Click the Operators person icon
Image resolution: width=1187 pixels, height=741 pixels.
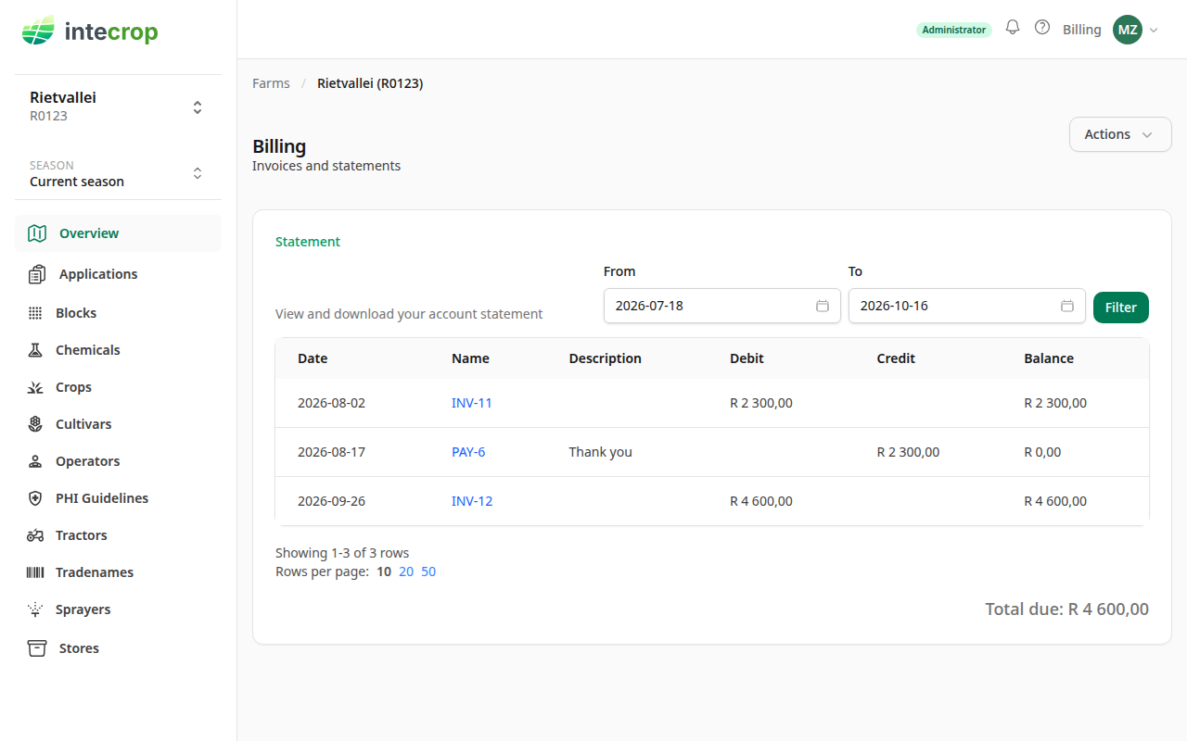point(35,461)
